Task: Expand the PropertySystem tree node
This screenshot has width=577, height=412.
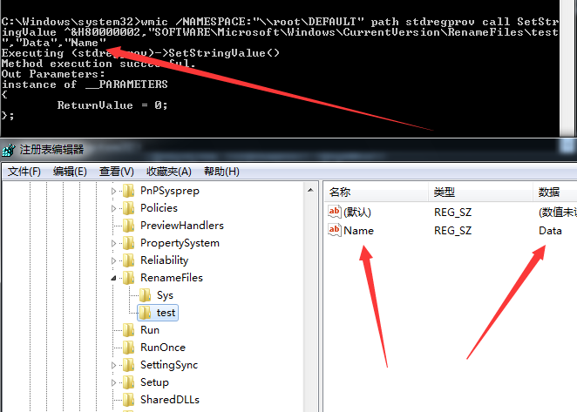Action: pos(113,243)
